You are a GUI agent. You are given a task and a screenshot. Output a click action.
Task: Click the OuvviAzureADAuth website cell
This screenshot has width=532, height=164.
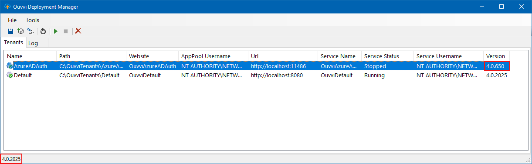[x=152, y=66]
